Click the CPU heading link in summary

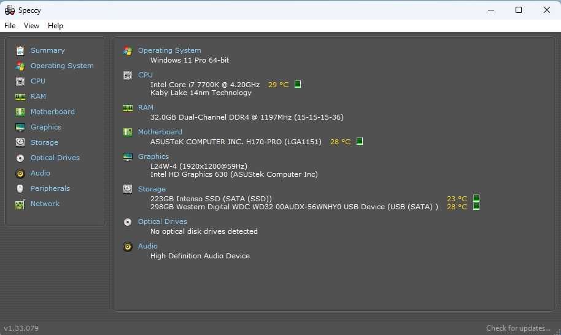coord(145,75)
